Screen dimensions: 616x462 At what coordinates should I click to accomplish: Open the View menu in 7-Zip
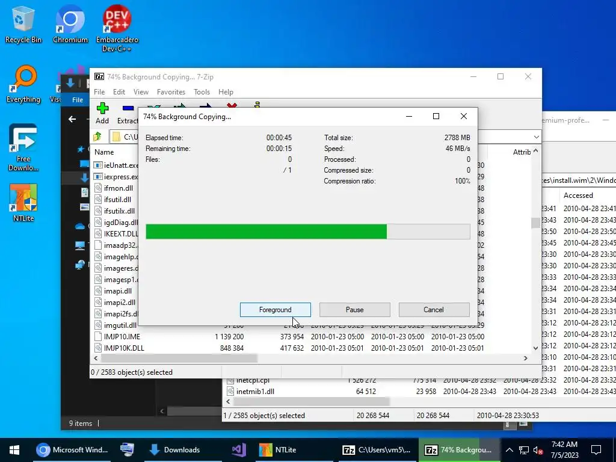[x=141, y=92]
